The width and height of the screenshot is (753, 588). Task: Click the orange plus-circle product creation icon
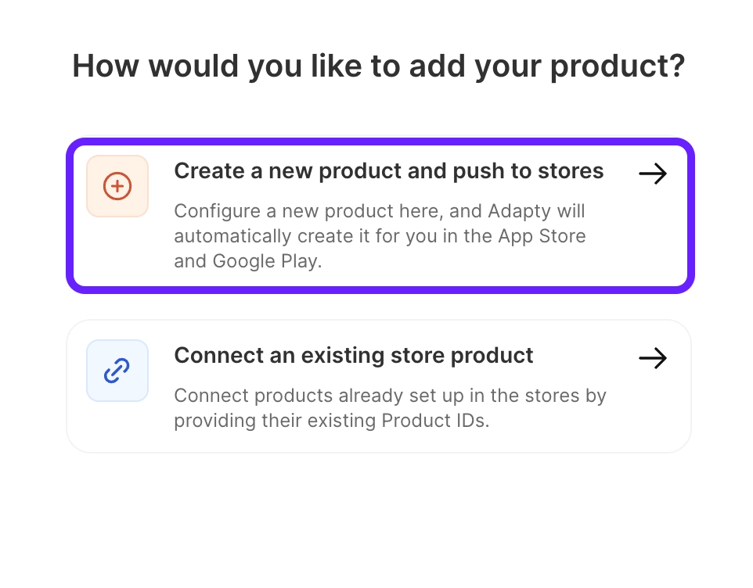pyautogui.click(x=117, y=186)
